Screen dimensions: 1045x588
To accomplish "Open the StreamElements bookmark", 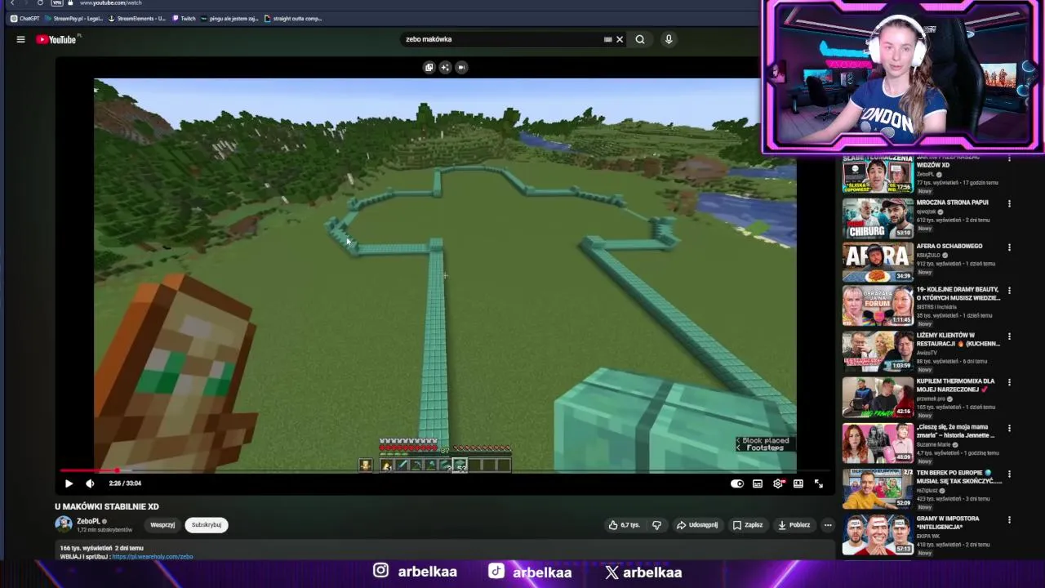I will (136, 18).
